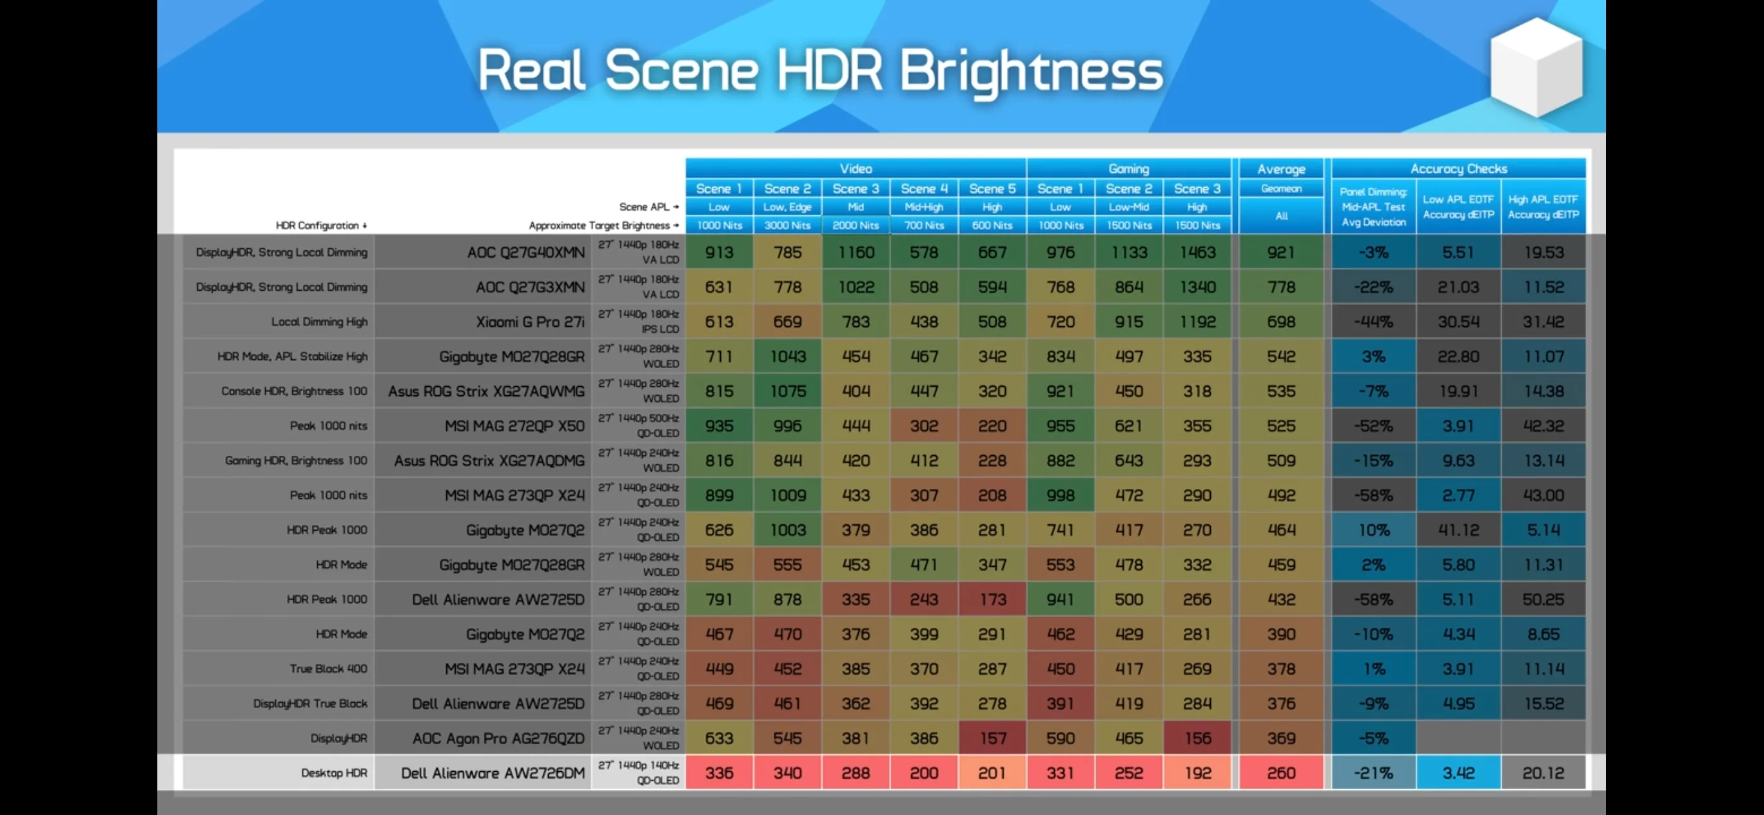Click High APL EOTF Accuracy header
Image resolution: width=1764 pixels, height=815 pixels.
pyautogui.click(x=1543, y=207)
